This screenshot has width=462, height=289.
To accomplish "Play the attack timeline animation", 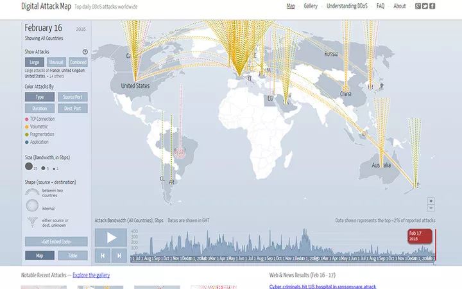I will click(x=111, y=238).
